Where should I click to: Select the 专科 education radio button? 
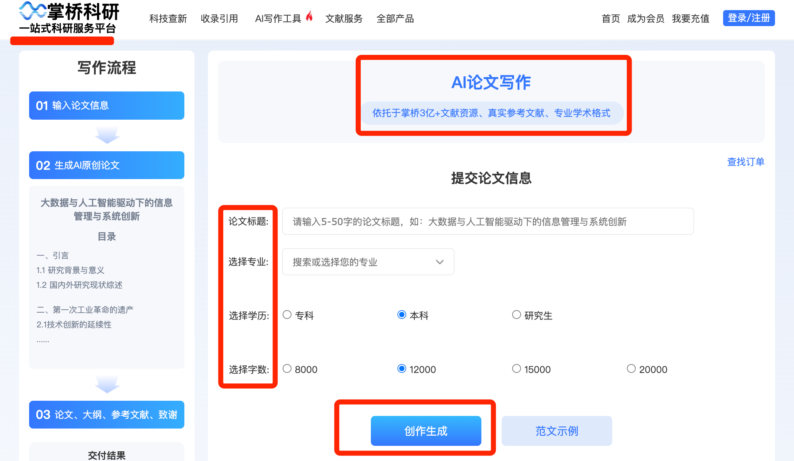click(287, 315)
